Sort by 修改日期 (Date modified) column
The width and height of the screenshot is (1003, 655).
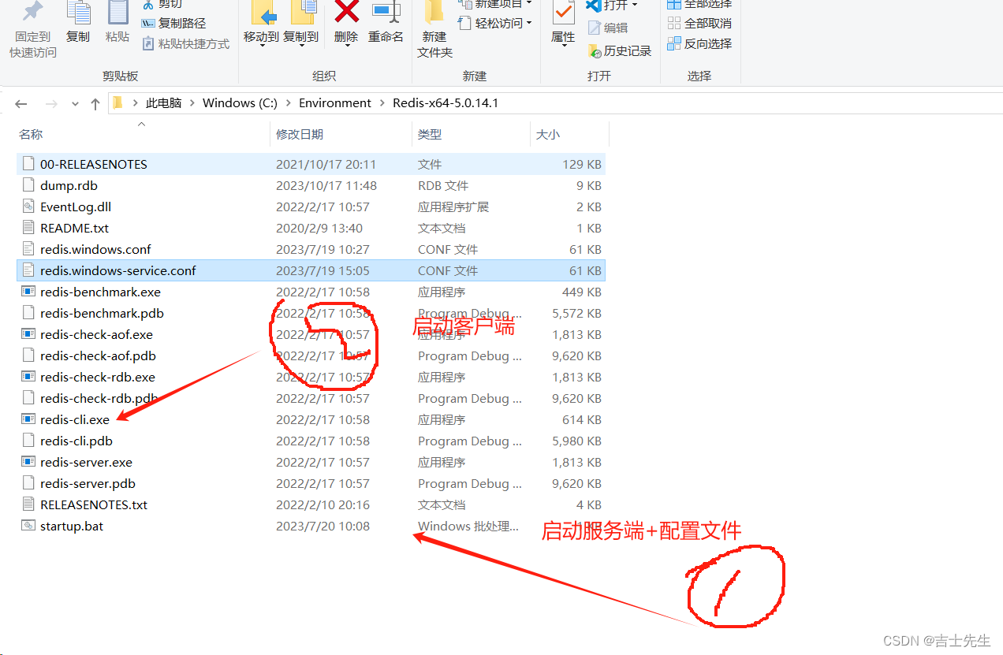(300, 135)
